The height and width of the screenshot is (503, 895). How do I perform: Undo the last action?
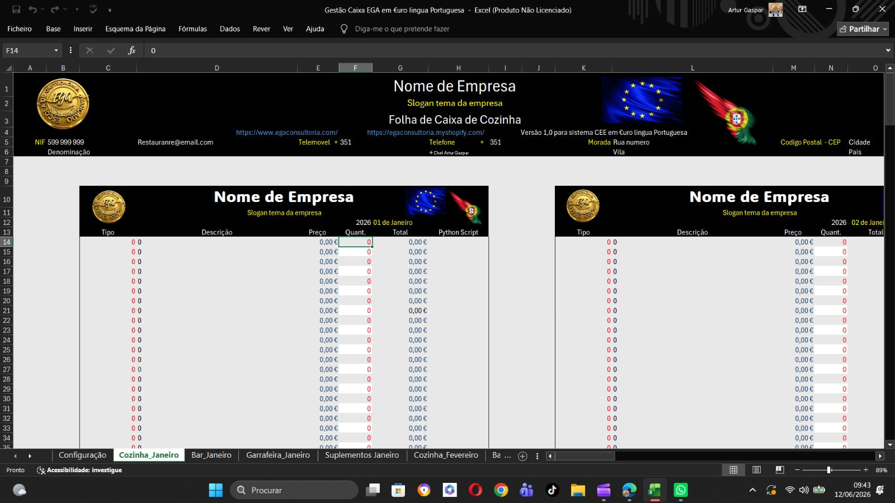[33, 10]
